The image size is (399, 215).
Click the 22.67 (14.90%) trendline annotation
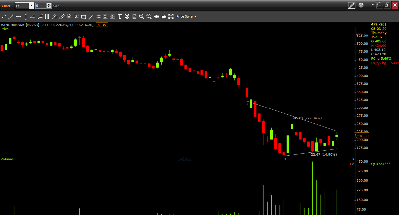[324, 154]
